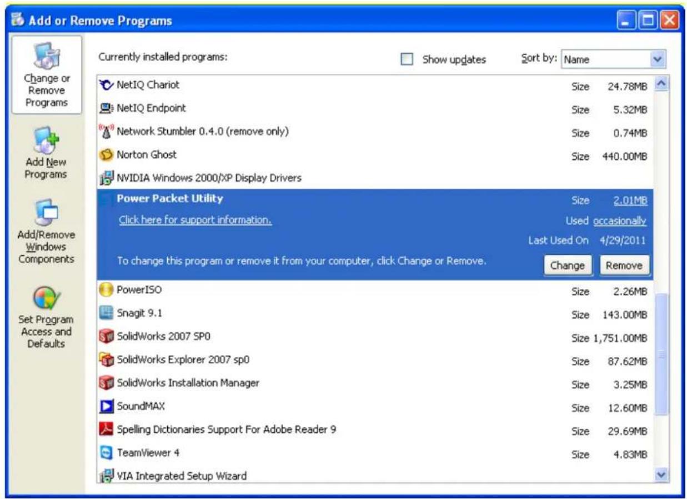Viewport: 687px width, 499px height.
Task: Select SolidWorks Installation Manager entry
Action: [375, 383]
